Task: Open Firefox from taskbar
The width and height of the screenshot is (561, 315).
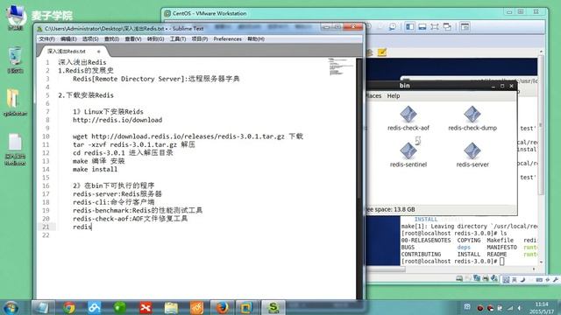Action: [222, 308]
